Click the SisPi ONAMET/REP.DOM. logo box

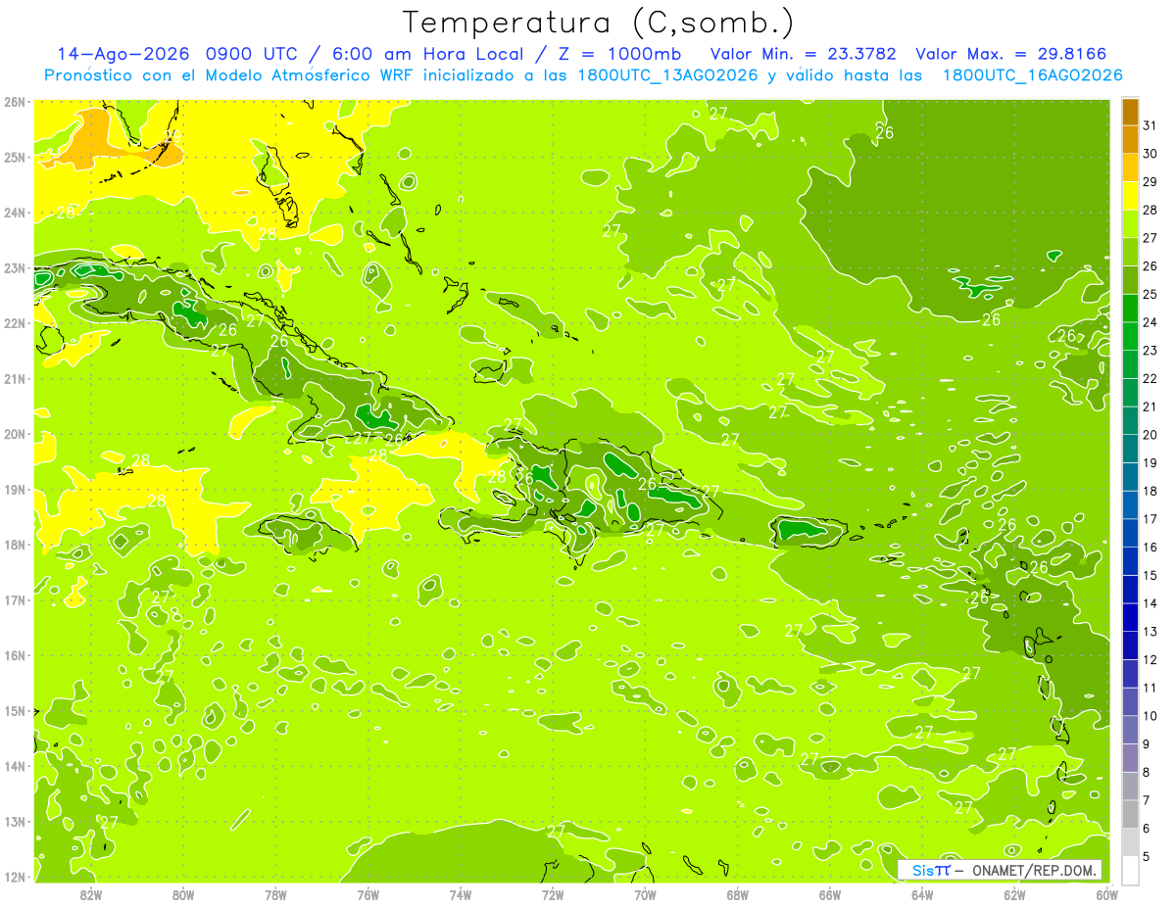(x=1001, y=870)
